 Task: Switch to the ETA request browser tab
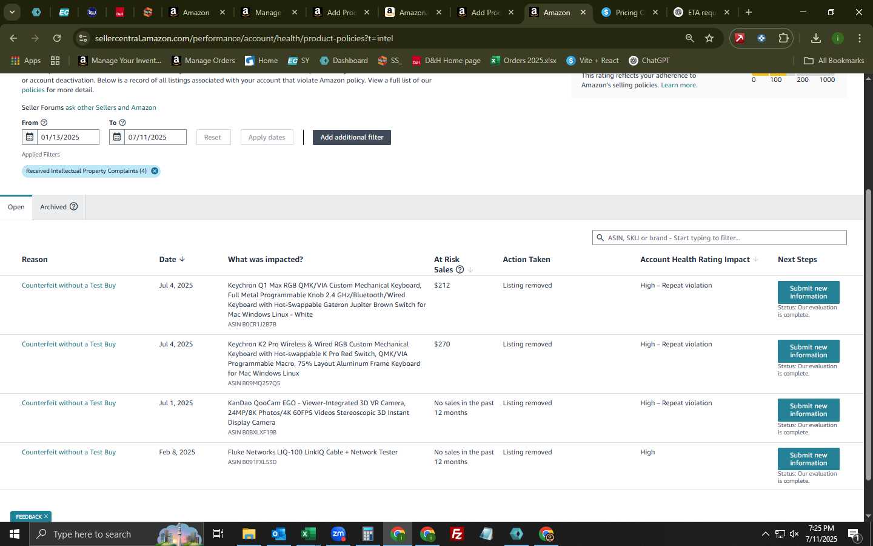pyautogui.click(x=703, y=12)
